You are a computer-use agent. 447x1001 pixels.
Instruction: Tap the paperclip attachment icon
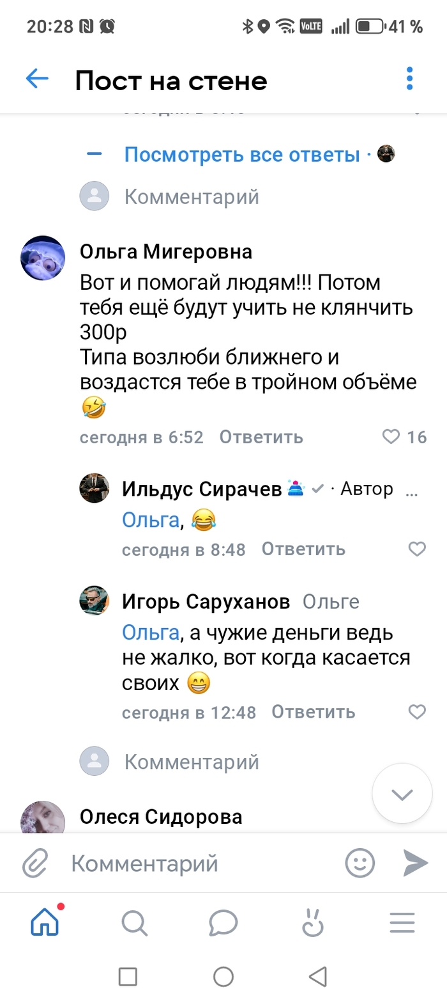36,863
